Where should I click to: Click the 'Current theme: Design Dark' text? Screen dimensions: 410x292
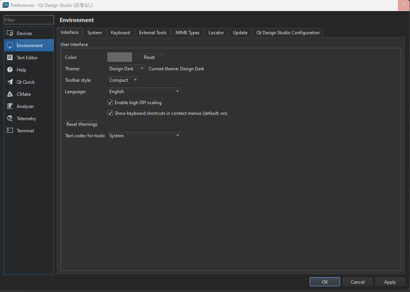(x=176, y=69)
